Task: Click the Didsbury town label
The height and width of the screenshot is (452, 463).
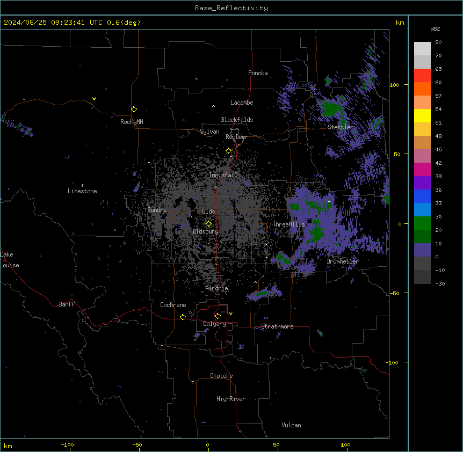Action: (x=206, y=231)
